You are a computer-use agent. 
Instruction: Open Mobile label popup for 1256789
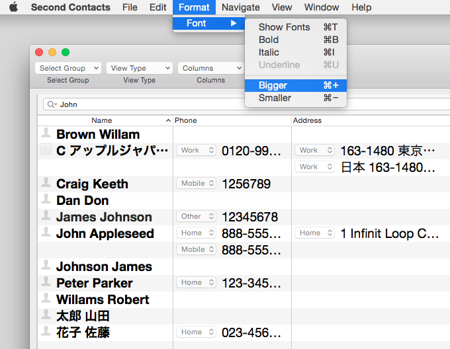point(196,183)
